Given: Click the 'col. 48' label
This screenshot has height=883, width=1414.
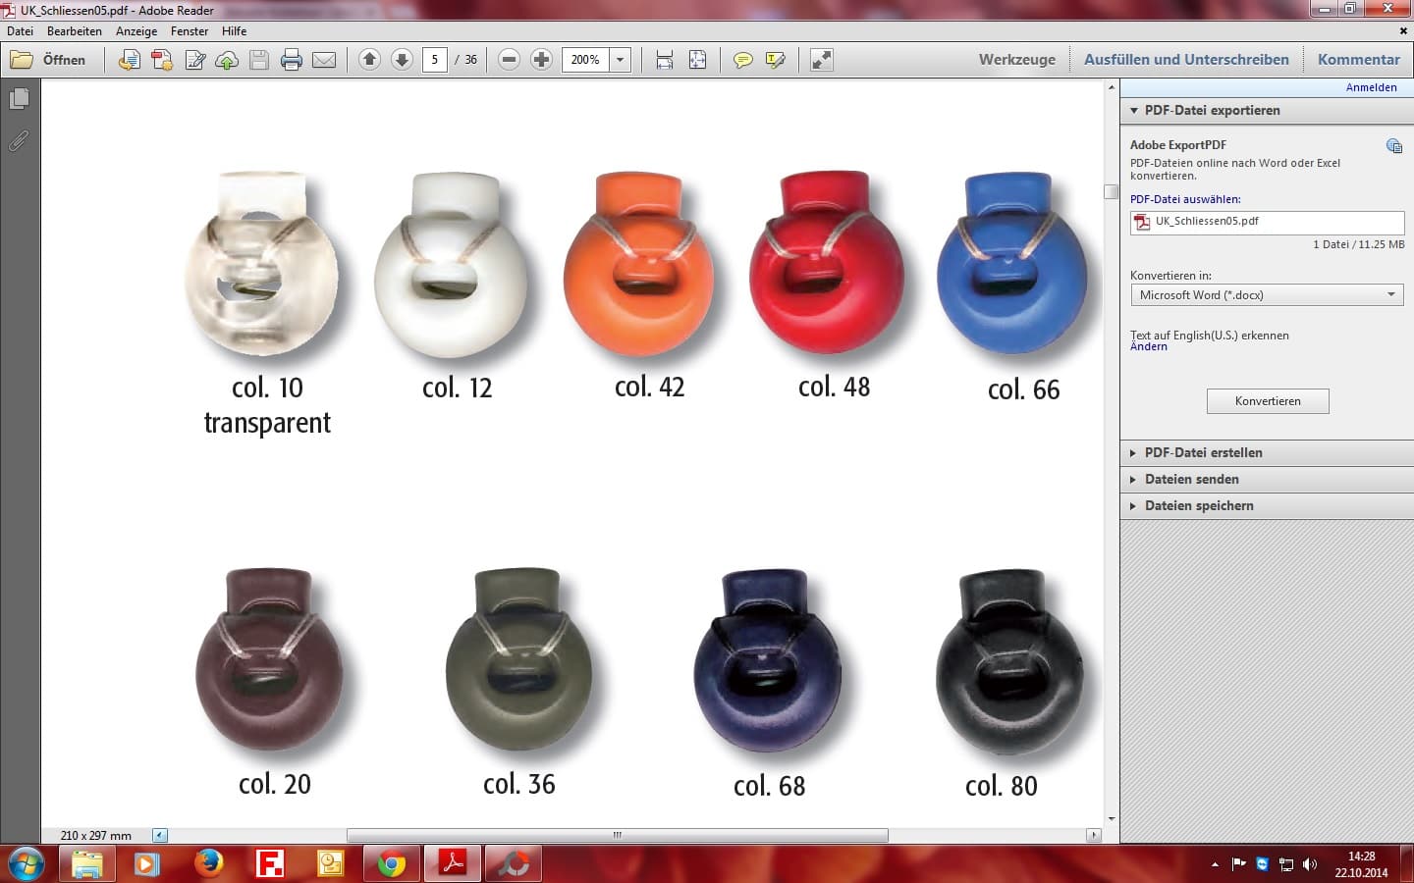Looking at the screenshot, I should (x=835, y=388).
